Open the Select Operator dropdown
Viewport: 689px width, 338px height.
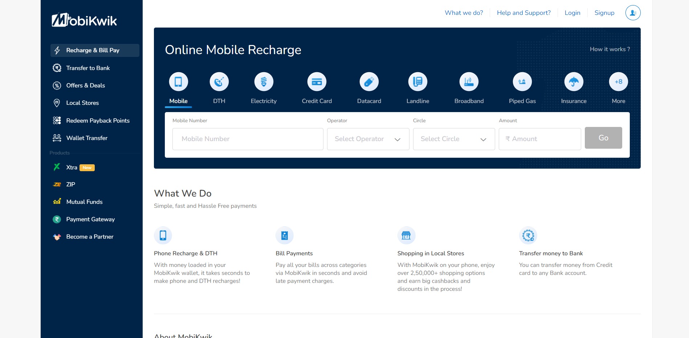pos(368,139)
